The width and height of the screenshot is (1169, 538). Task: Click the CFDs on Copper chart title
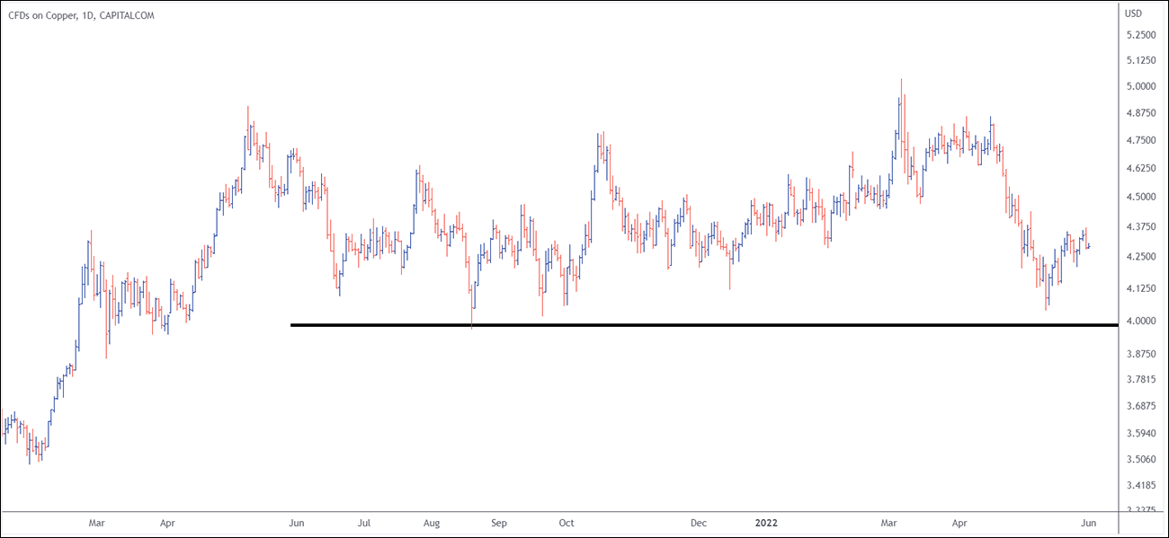(81, 15)
